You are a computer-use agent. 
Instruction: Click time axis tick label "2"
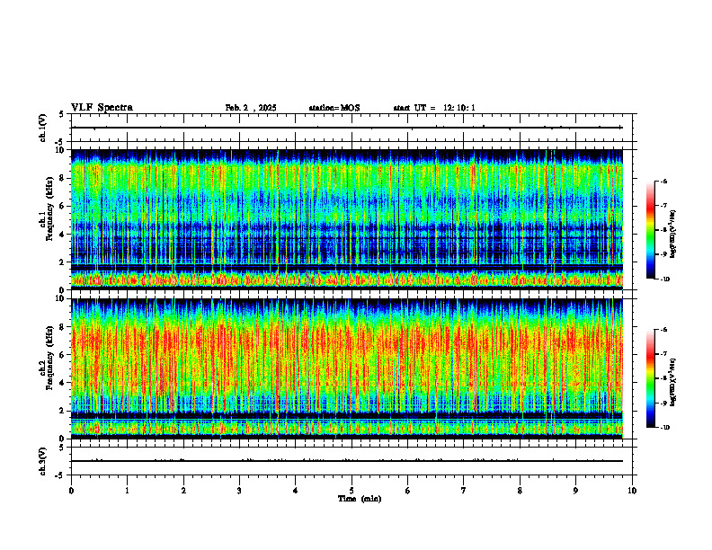click(183, 491)
